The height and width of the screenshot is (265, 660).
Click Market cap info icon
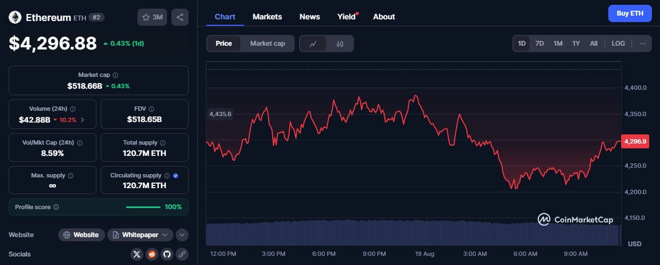pyautogui.click(x=115, y=76)
